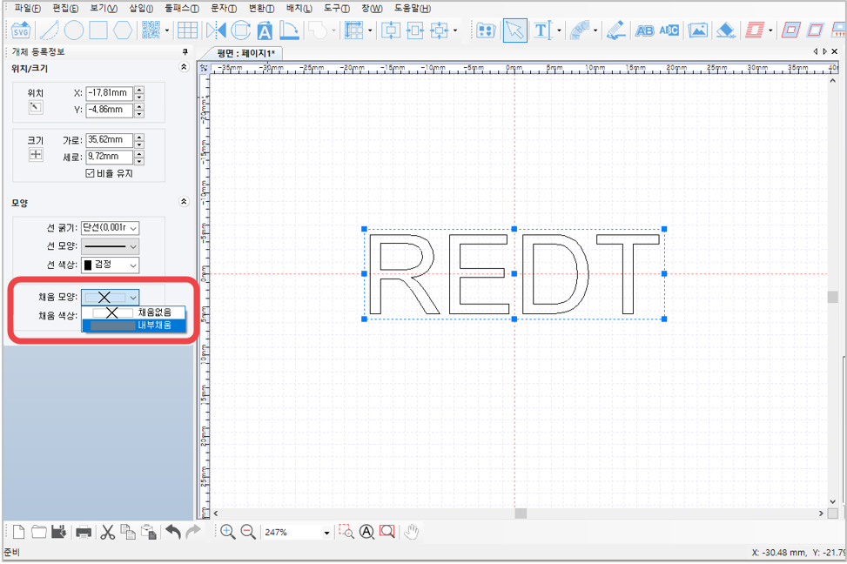Image resolution: width=847 pixels, height=564 pixels.
Task: Click the zoom all objects A icon
Action: coord(366,532)
